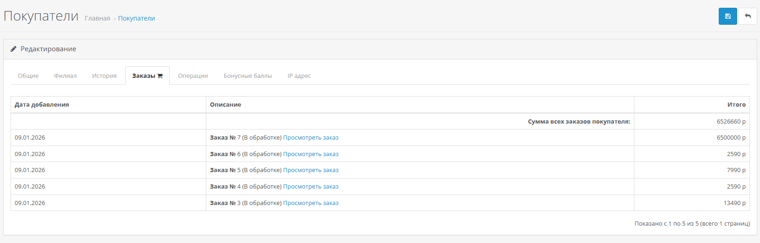This screenshot has width=760, height=243.
Task: View order № 3 details link
Action: (311, 203)
